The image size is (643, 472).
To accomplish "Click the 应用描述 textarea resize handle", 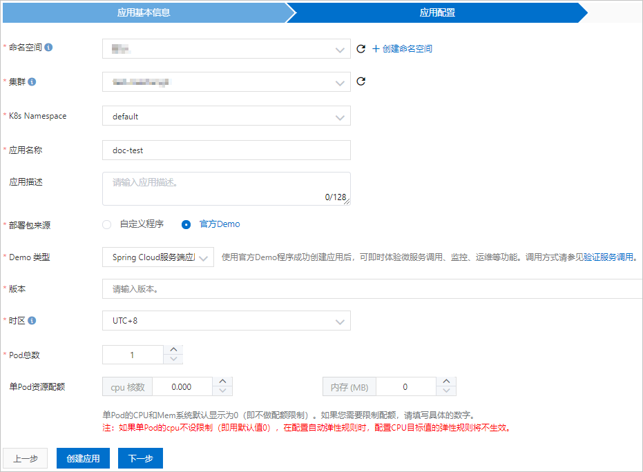I will 347,201.
